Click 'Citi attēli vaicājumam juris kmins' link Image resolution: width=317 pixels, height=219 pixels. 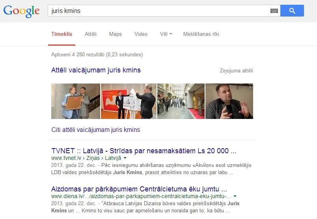click(96, 130)
